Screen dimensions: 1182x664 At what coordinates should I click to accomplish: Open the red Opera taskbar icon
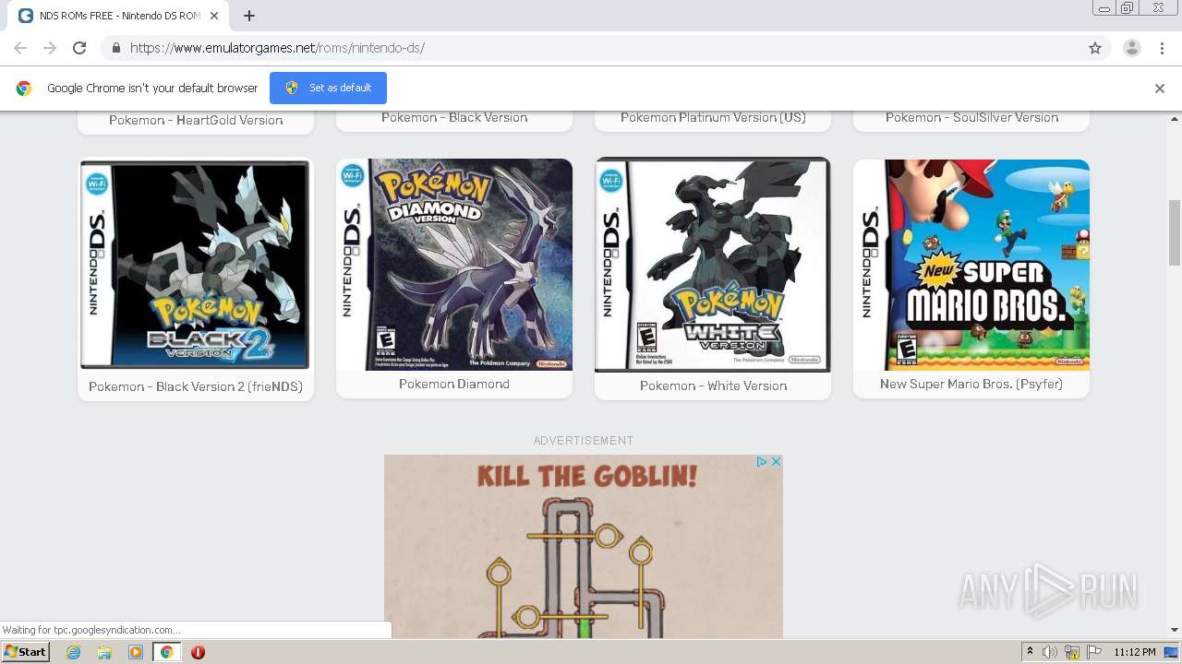(x=198, y=652)
